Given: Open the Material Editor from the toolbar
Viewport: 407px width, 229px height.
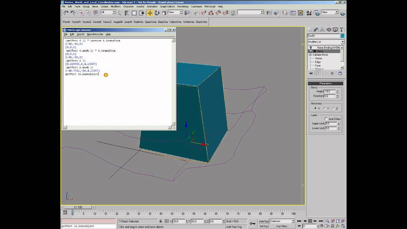Looking at the screenshot, I should pos(309,13).
